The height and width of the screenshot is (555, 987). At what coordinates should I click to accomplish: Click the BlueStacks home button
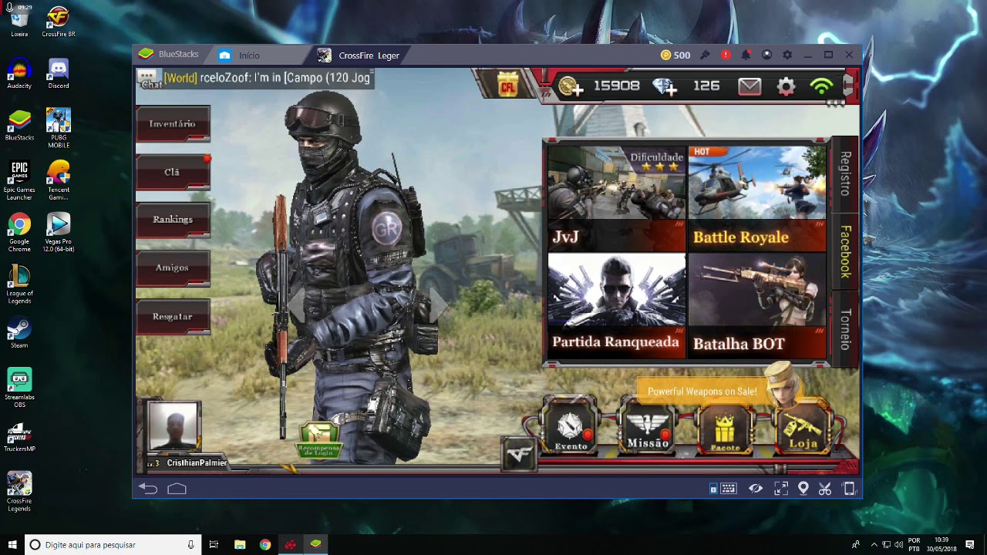[x=177, y=488]
